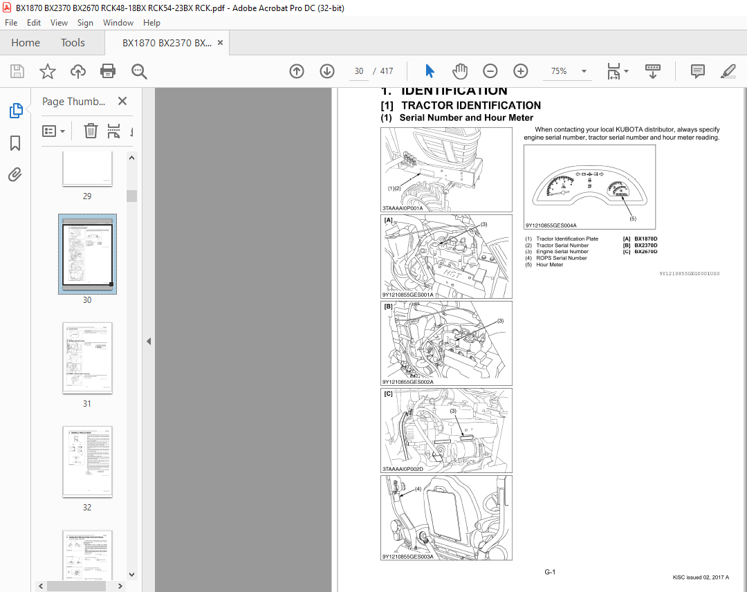Click the 'TRACTOR IDENTIFICATION' heading text

(471, 105)
